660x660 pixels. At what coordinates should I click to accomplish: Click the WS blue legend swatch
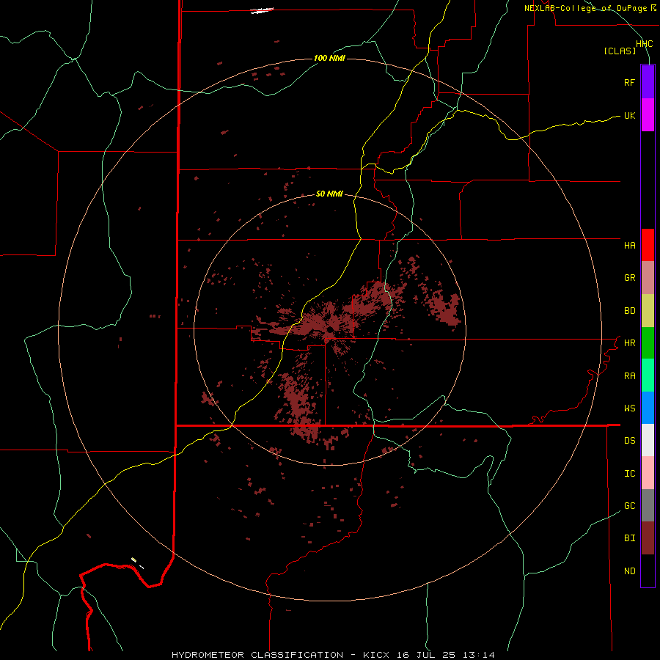pos(648,408)
